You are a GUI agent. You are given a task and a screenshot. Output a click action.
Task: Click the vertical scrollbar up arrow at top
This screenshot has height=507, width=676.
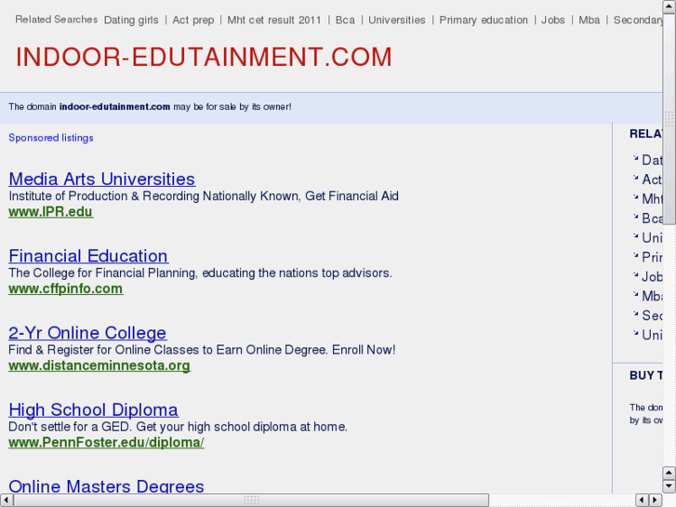[x=669, y=7]
